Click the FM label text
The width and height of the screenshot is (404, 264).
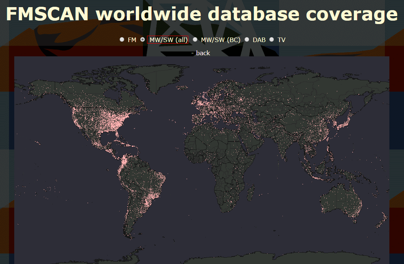point(132,40)
